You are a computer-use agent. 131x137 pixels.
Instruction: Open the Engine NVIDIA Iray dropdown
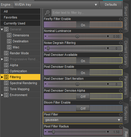coord(56,4)
